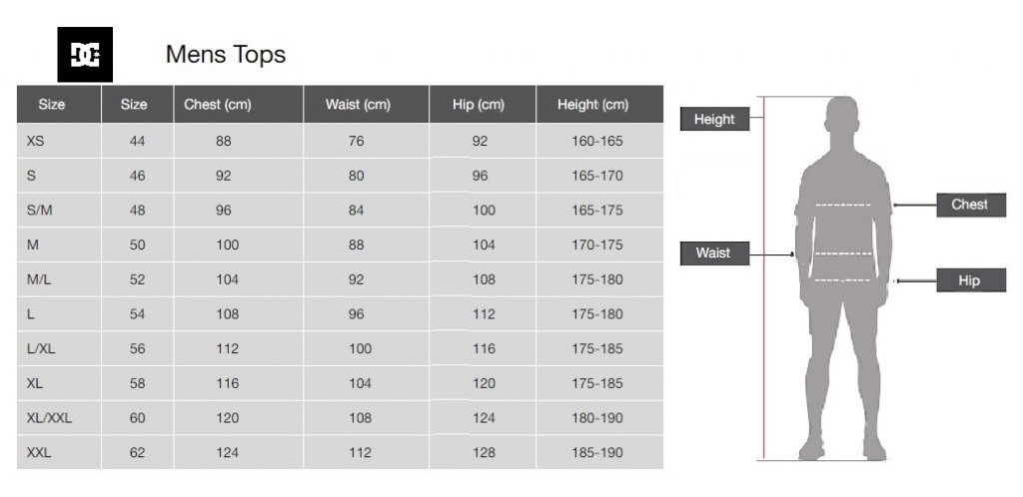Click the Height (cm) column header
Screen dimensions: 1023x497
pyautogui.click(x=593, y=104)
